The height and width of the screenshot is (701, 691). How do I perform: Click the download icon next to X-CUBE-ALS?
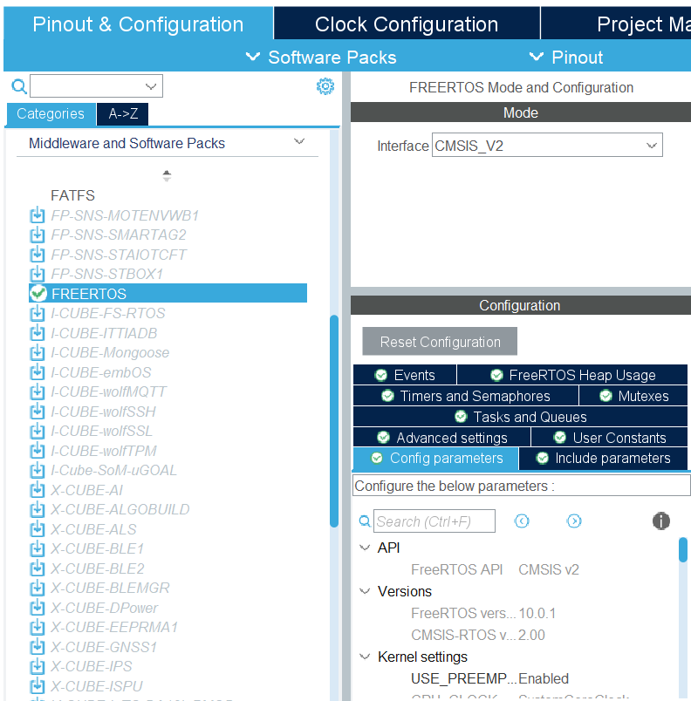[x=38, y=529]
